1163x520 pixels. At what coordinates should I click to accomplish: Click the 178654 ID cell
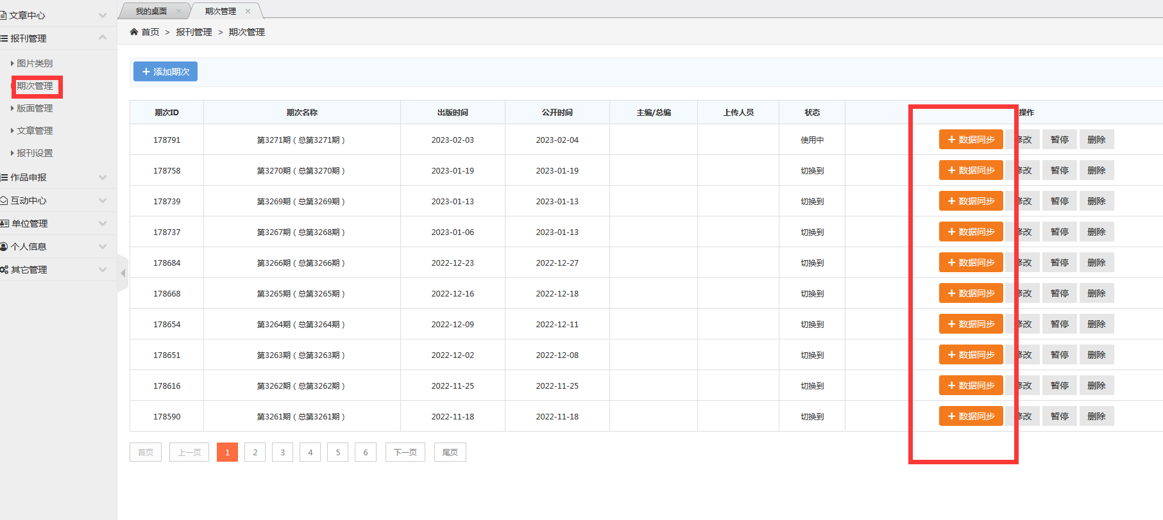click(167, 324)
